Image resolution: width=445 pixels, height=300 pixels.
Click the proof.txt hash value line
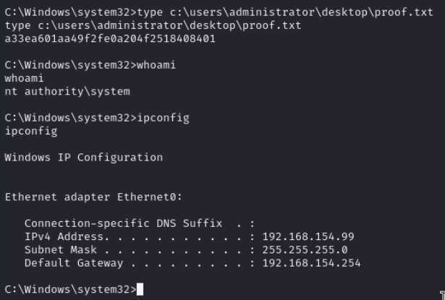[110, 39]
